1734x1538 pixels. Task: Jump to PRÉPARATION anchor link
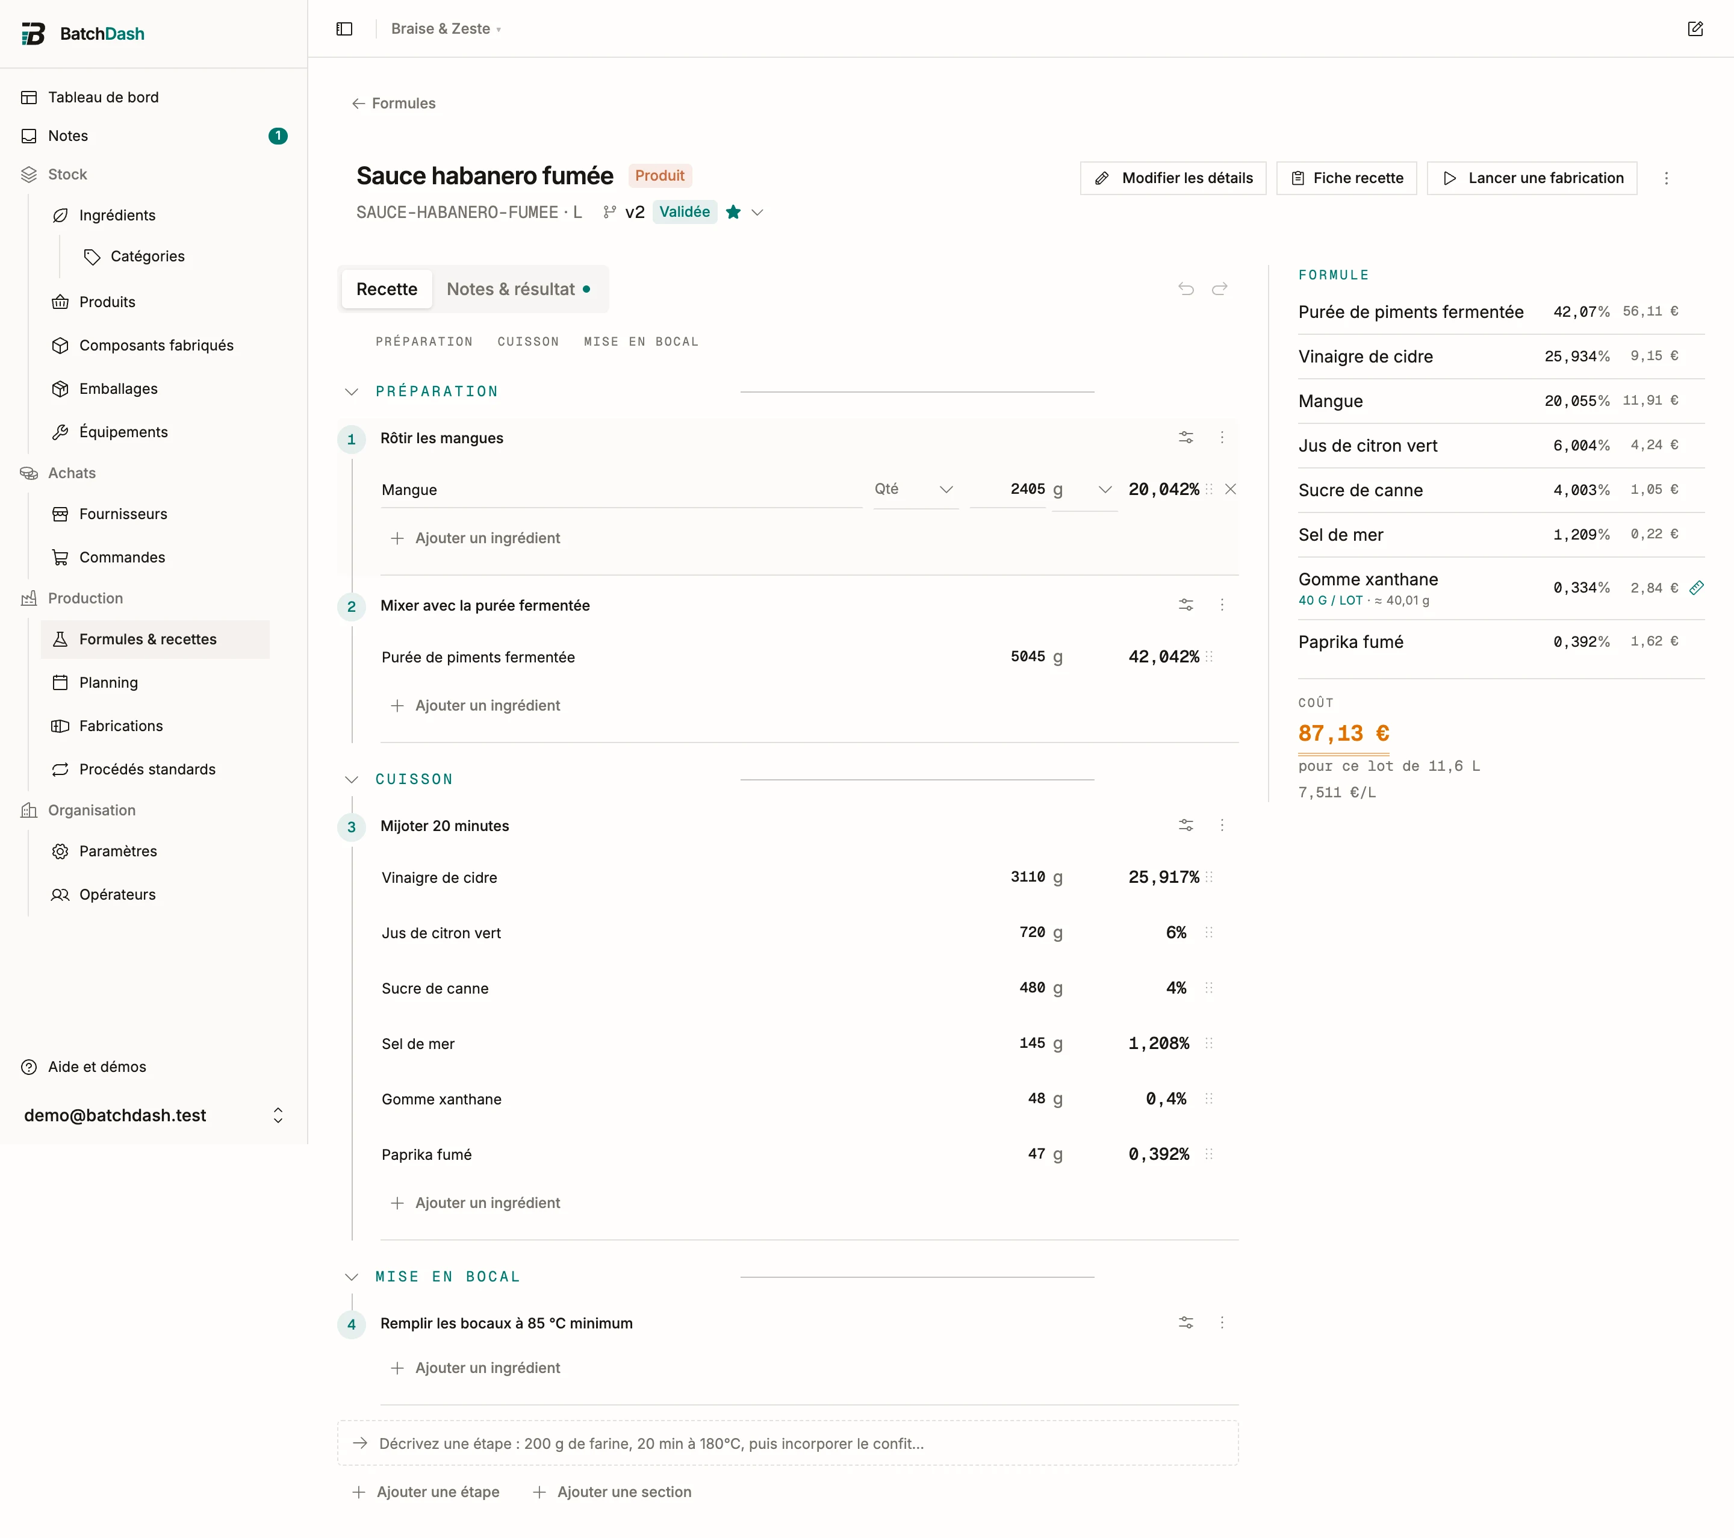(424, 342)
